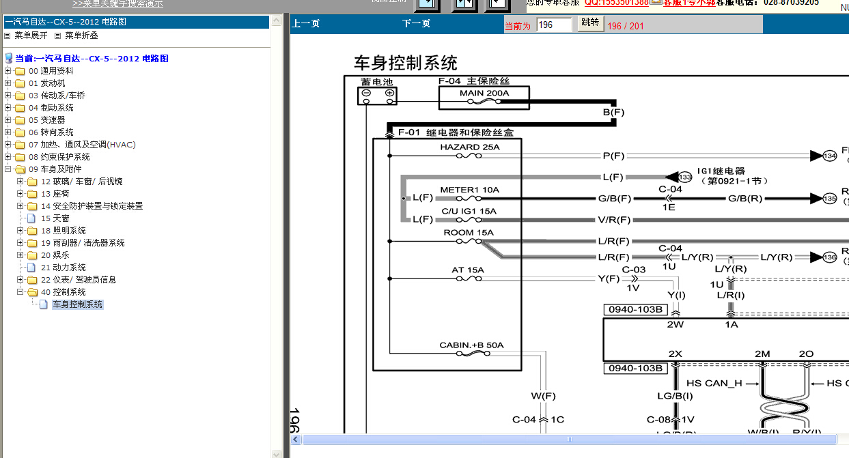Click the document icon of 15 天窗
This screenshot has width=849, height=458.
pyautogui.click(x=31, y=218)
